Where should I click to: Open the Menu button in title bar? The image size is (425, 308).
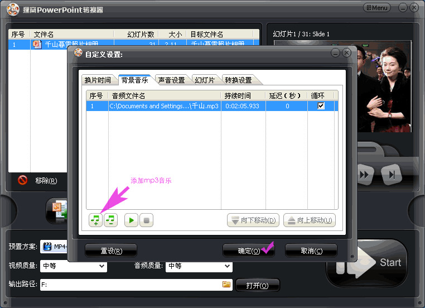(376, 8)
